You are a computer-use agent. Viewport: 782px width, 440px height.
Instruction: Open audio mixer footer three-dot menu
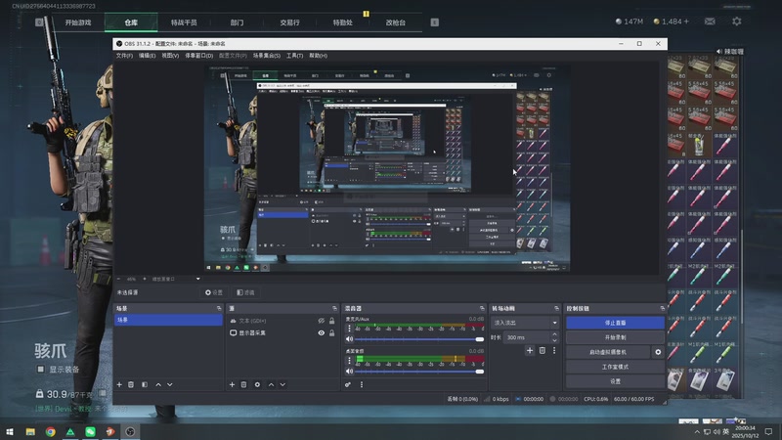point(362,384)
